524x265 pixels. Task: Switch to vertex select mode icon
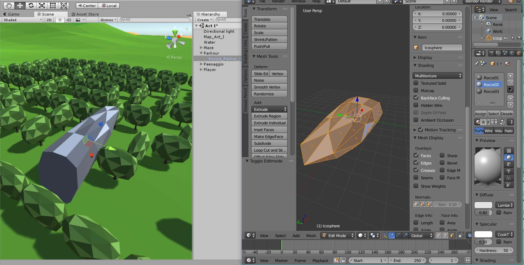click(x=439, y=235)
